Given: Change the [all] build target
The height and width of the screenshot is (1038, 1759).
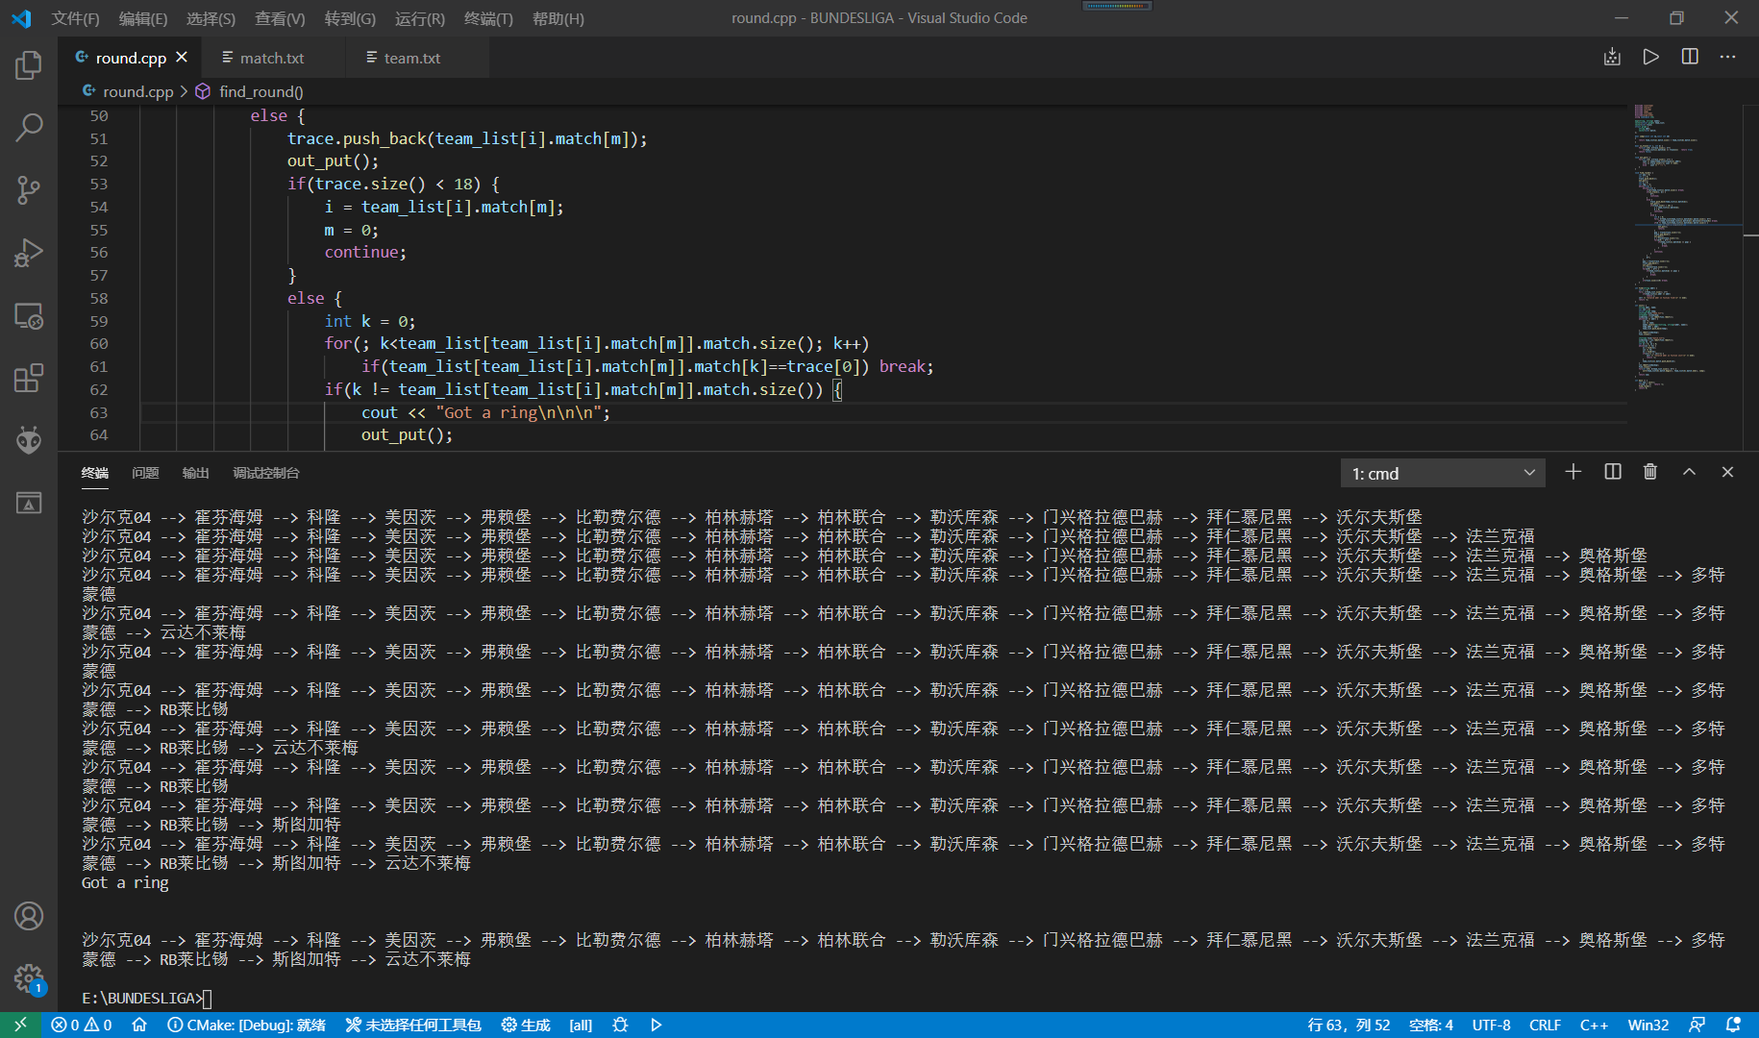Looking at the screenshot, I should coord(581,1025).
